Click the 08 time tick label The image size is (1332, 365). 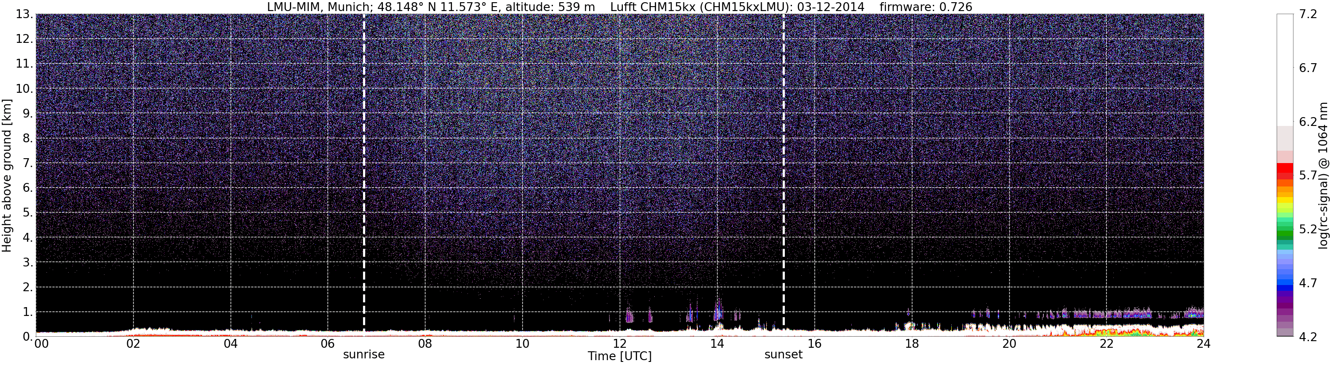[425, 344]
